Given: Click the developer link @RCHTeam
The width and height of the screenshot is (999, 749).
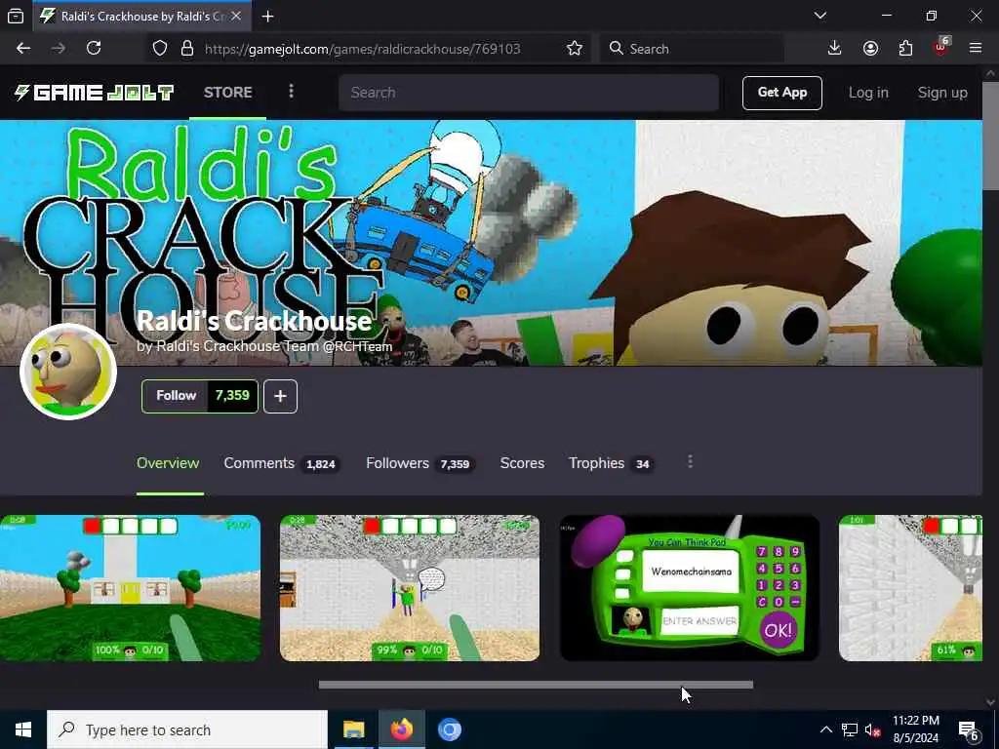Looking at the screenshot, I should (x=358, y=346).
